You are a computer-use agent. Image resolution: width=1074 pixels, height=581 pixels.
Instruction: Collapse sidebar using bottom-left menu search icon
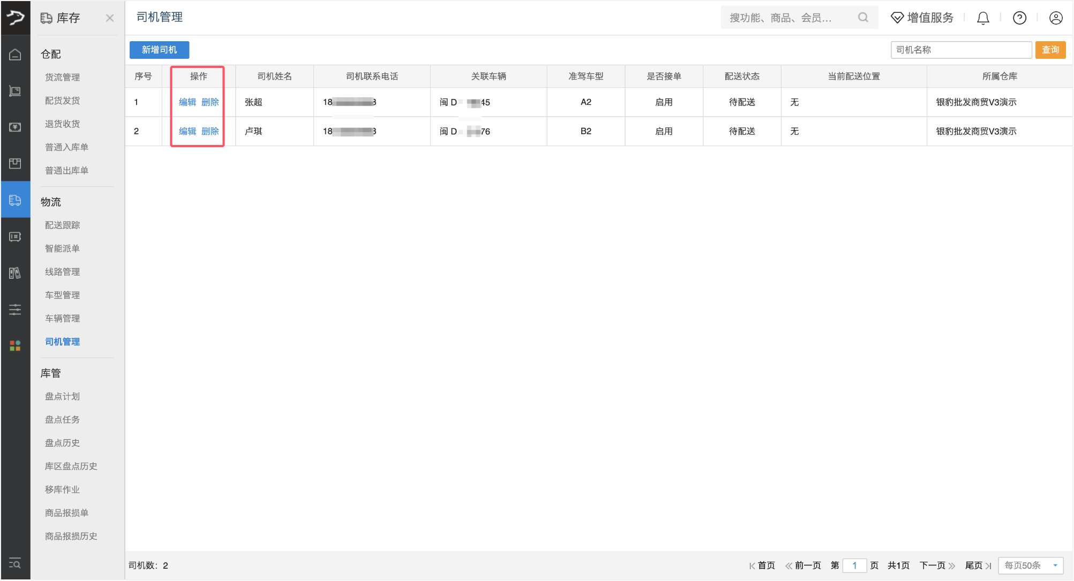[15, 563]
